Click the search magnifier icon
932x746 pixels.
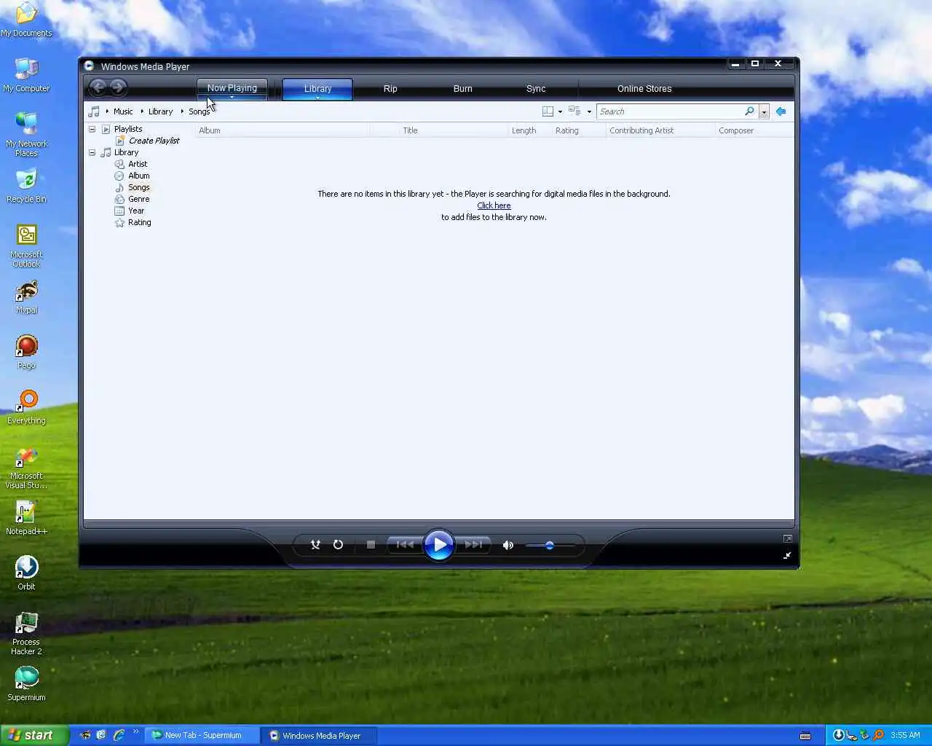[x=749, y=111]
